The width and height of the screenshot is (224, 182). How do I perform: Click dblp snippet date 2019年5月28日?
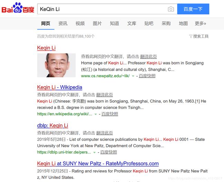(x=51, y=139)
